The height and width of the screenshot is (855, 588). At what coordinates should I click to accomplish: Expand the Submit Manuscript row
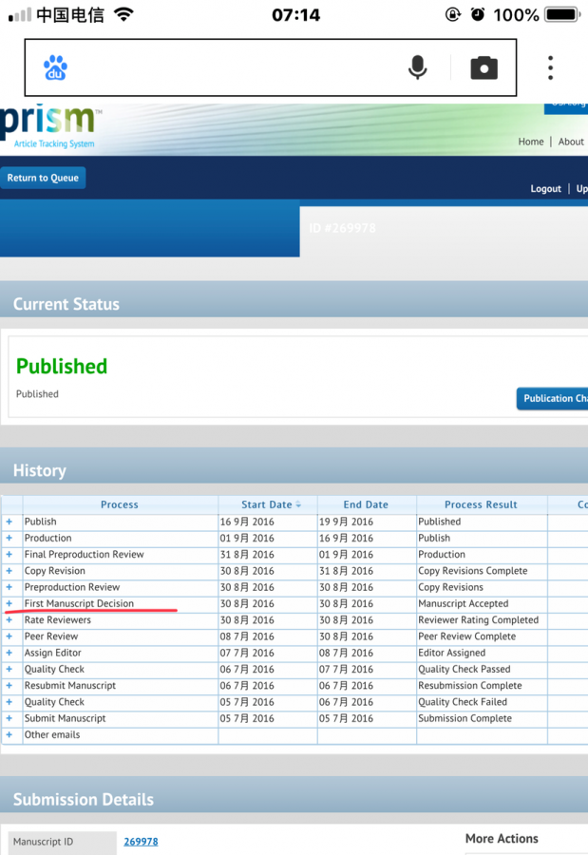[x=10, y=719]
